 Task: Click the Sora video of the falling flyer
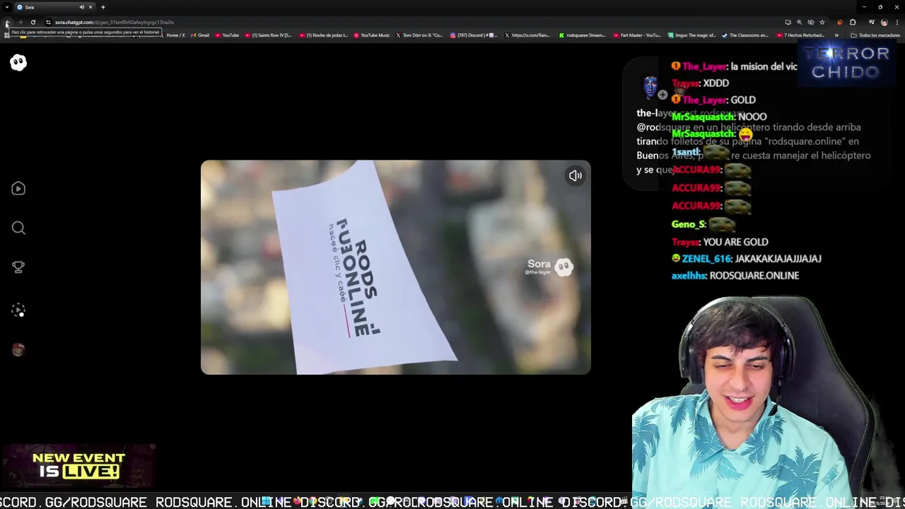coord(395,267)
